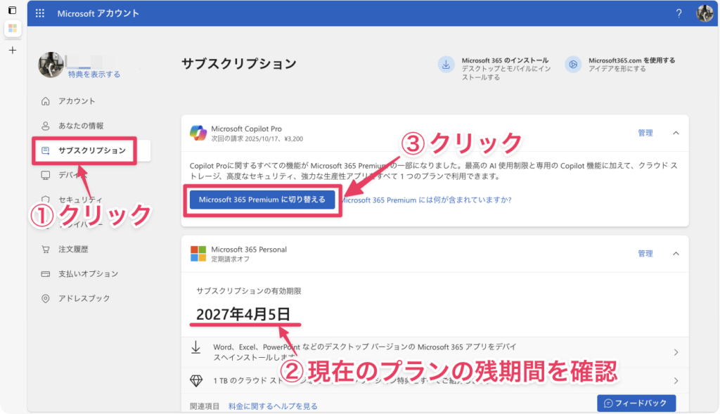This screenshot has height=414, width=720.
Task: Click the Microsoft Copilot Pro logo
Action: pyautogui.click(x=198, y=133)
